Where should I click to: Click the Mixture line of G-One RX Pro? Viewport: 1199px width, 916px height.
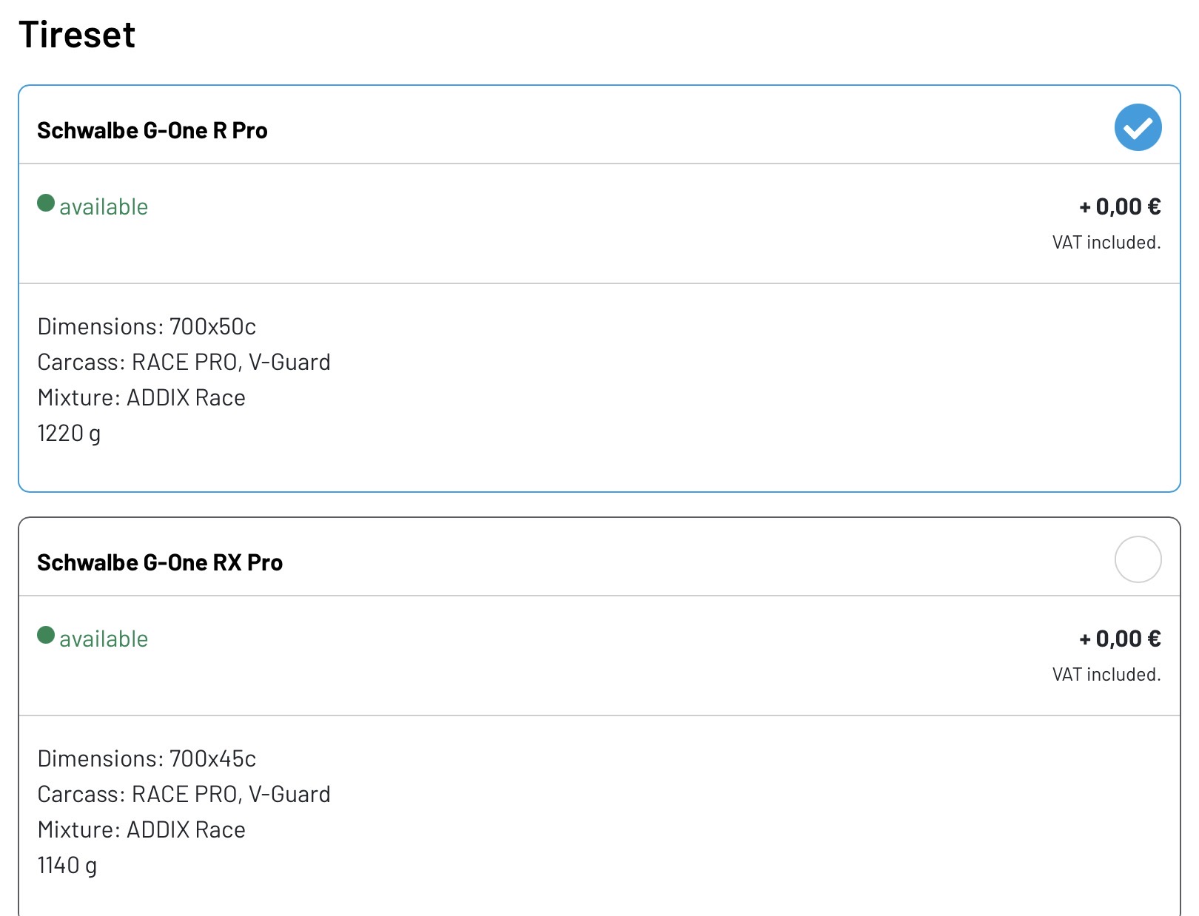point(141,830)
